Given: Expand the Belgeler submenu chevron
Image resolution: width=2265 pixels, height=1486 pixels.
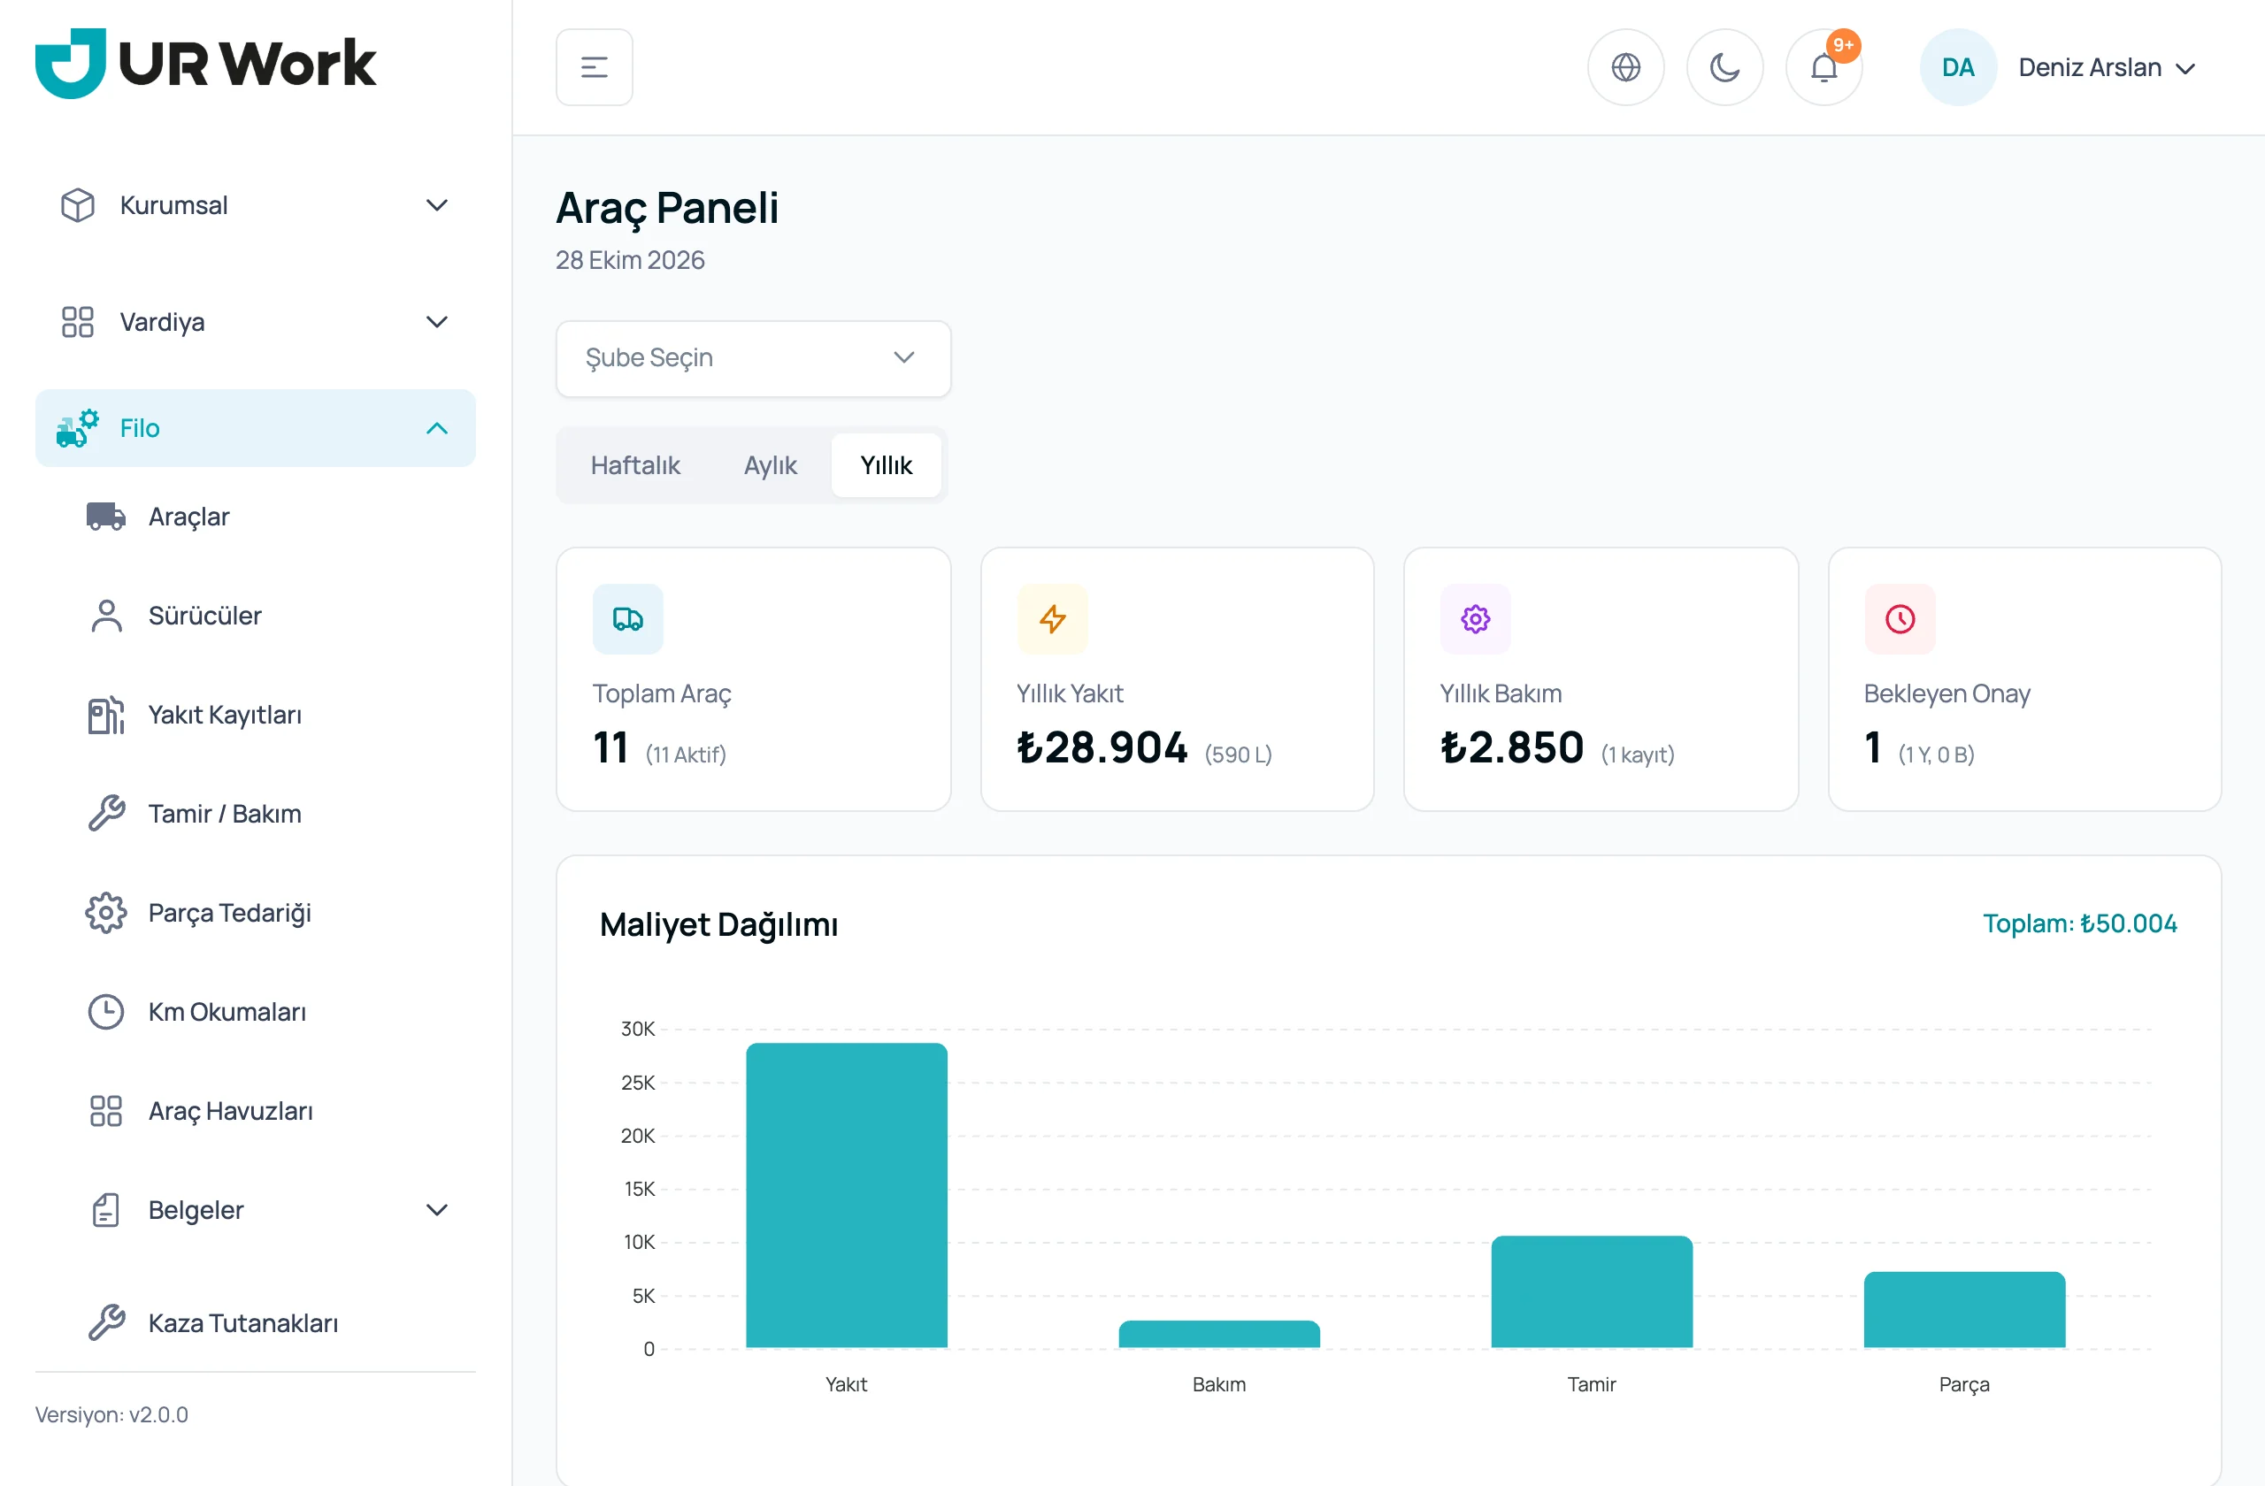Looking at the screenshot, I should click(x=437, y=1210).
